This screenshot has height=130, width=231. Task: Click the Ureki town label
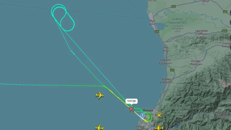[x=166, y=48]
